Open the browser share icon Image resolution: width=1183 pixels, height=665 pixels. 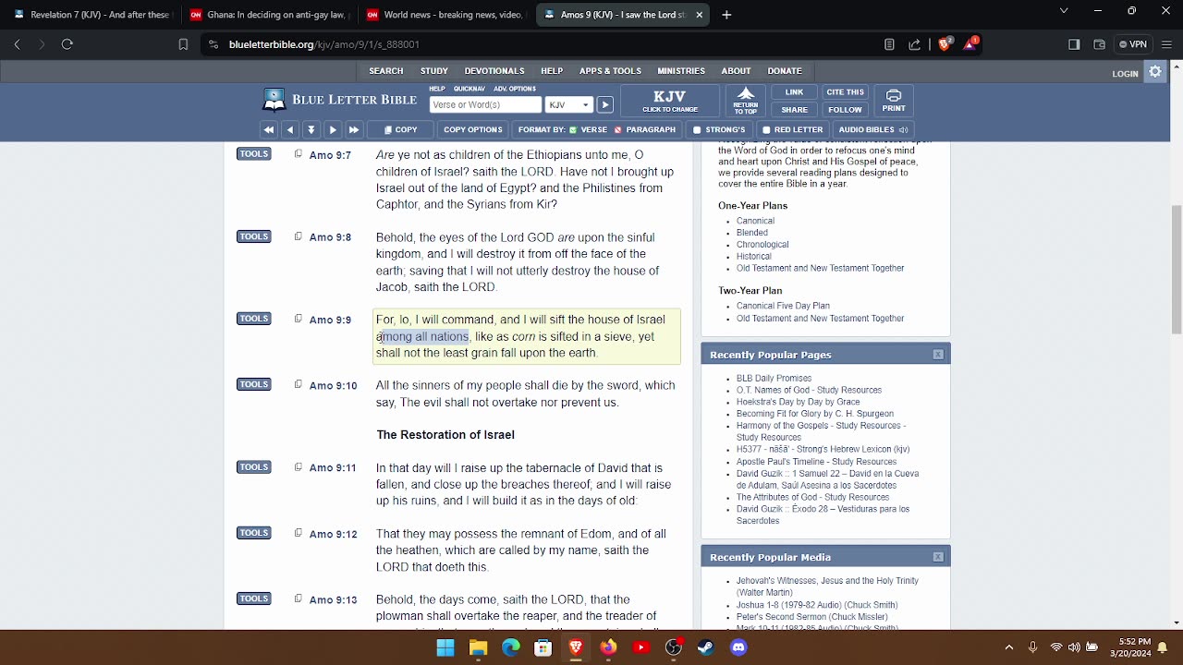click(x=915, y=43)
